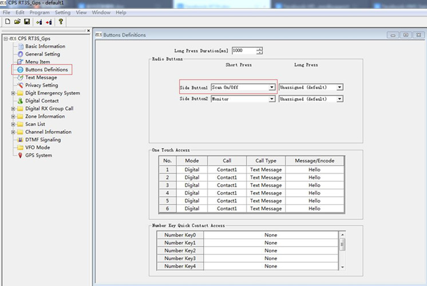The width and height of the screenshot is (427, 286).
Task: Click the Save floppy disk icon
Action: click(x=27, y=22)
